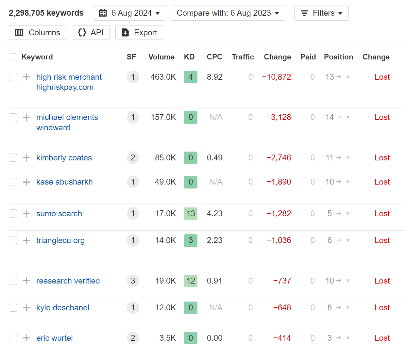The height and width of the screenshot is (360, 405).
Task: Open the keyword link 'kyle deschanel'
Action: pos(62,307)
